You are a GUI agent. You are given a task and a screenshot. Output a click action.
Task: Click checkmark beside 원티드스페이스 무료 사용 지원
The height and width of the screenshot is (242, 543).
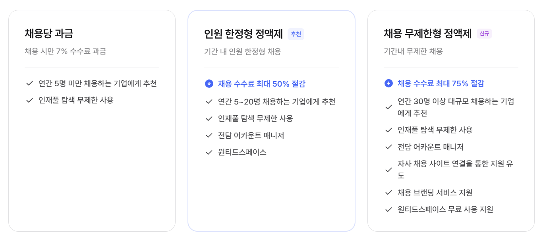coord(388,209)
